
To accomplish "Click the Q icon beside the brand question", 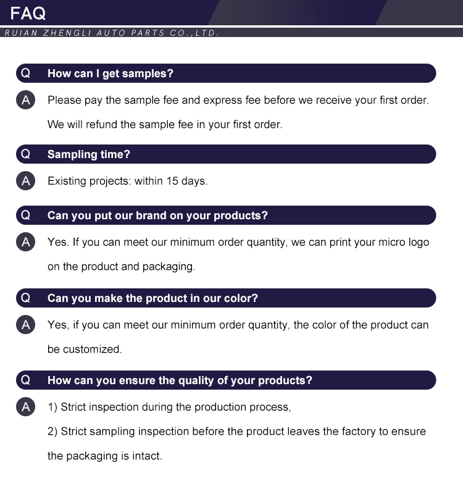I will 25,216.
